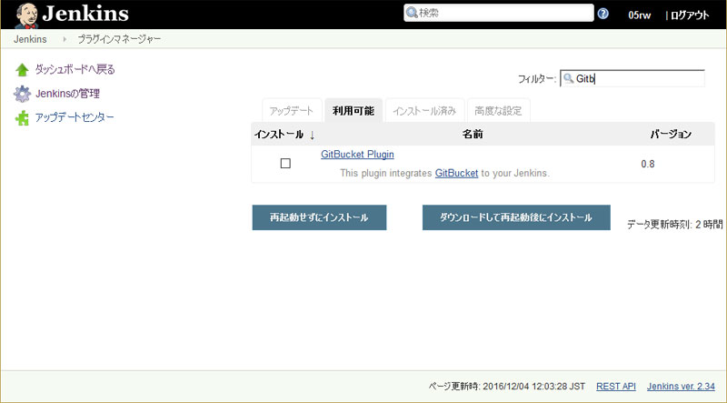Click 再起動せずにインストール button
This screenshot has height=403, width=727.
[320, 217]
